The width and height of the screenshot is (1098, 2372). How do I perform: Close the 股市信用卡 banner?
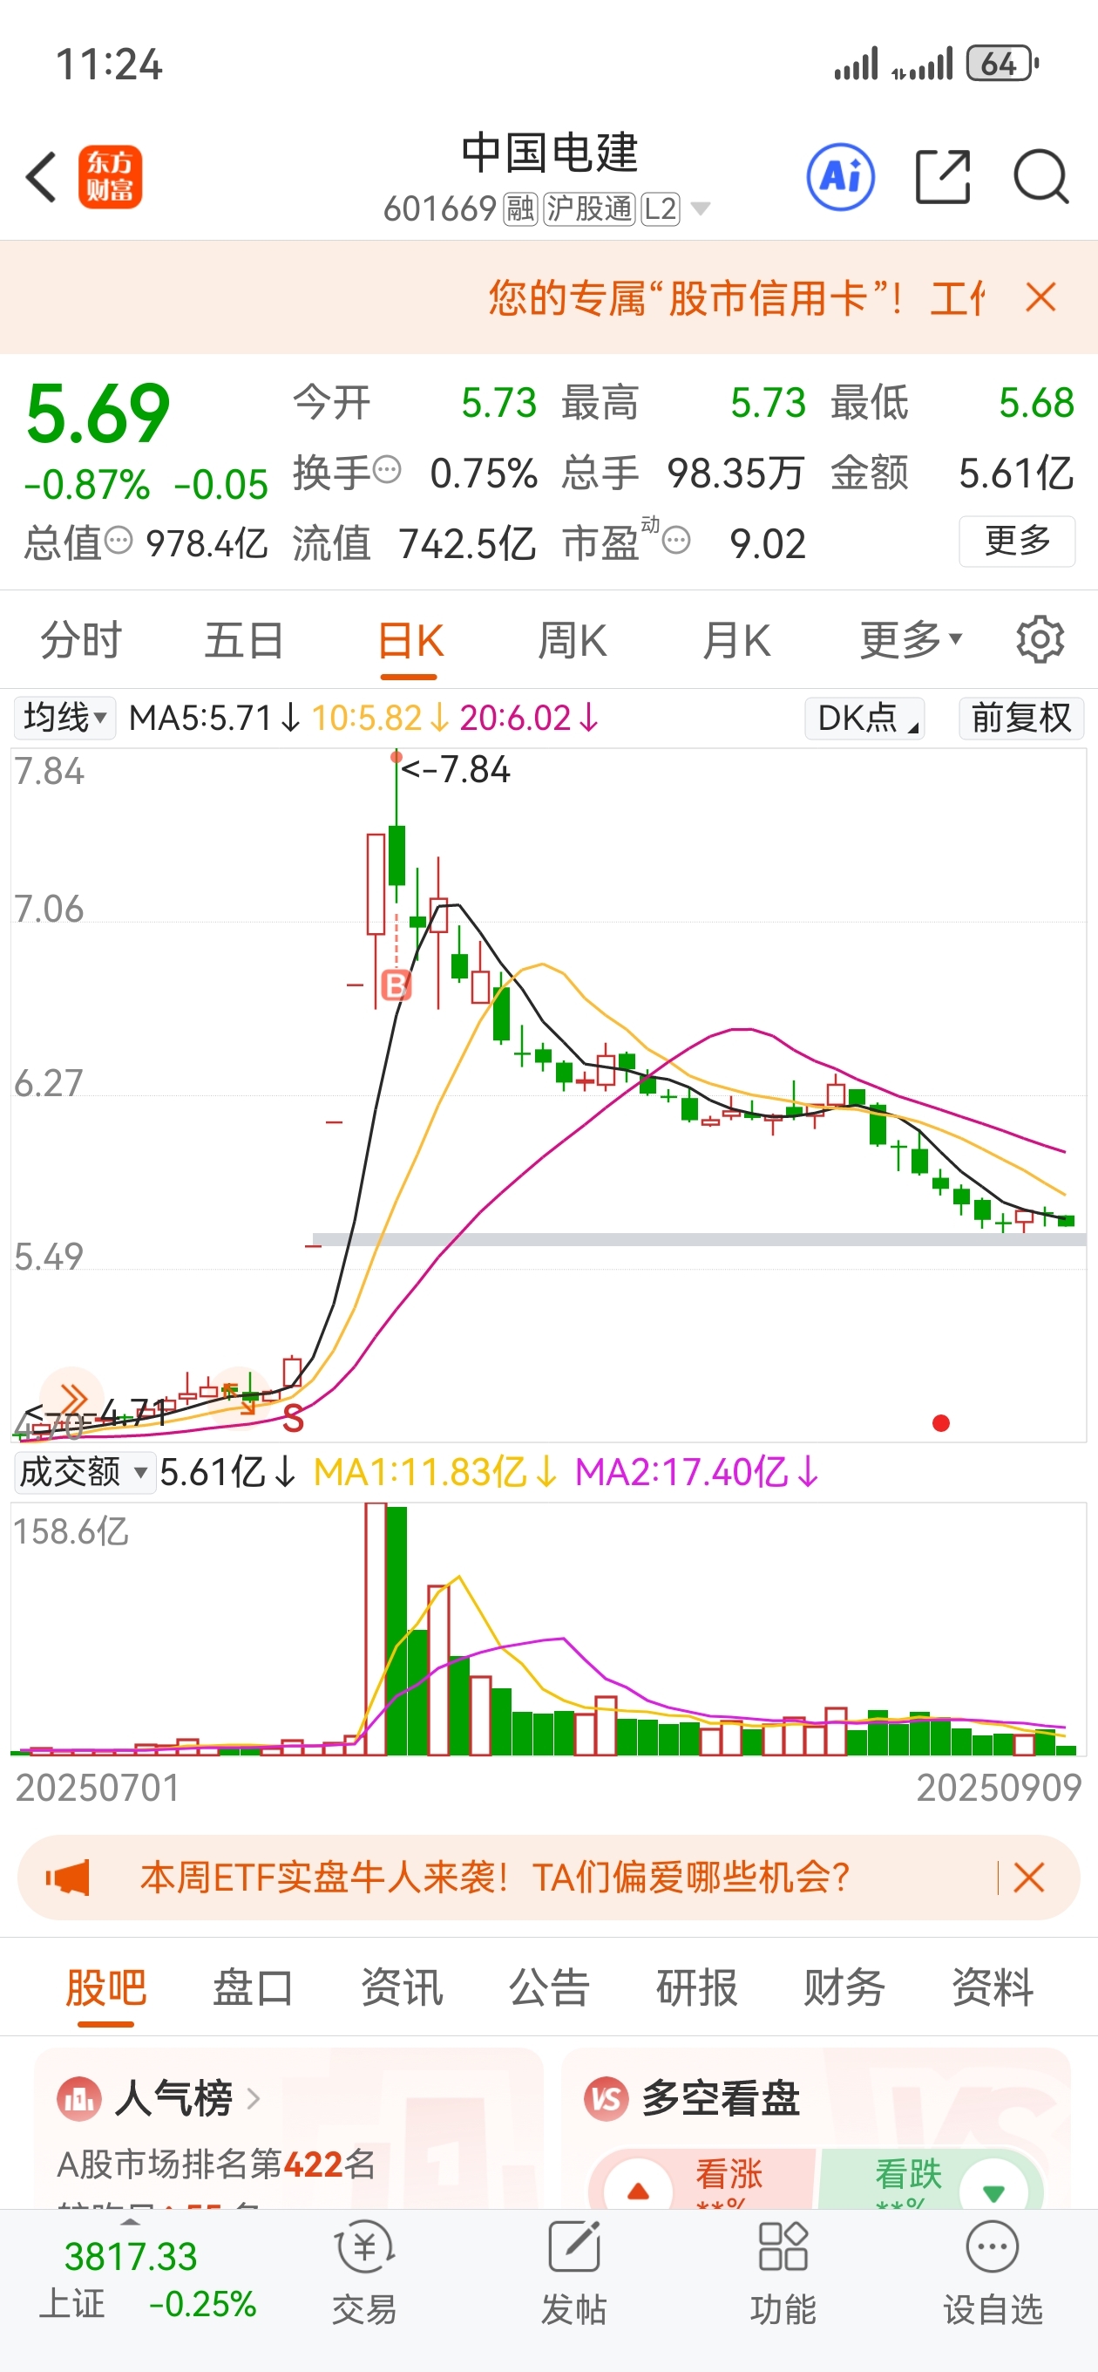pos(1041,297)
